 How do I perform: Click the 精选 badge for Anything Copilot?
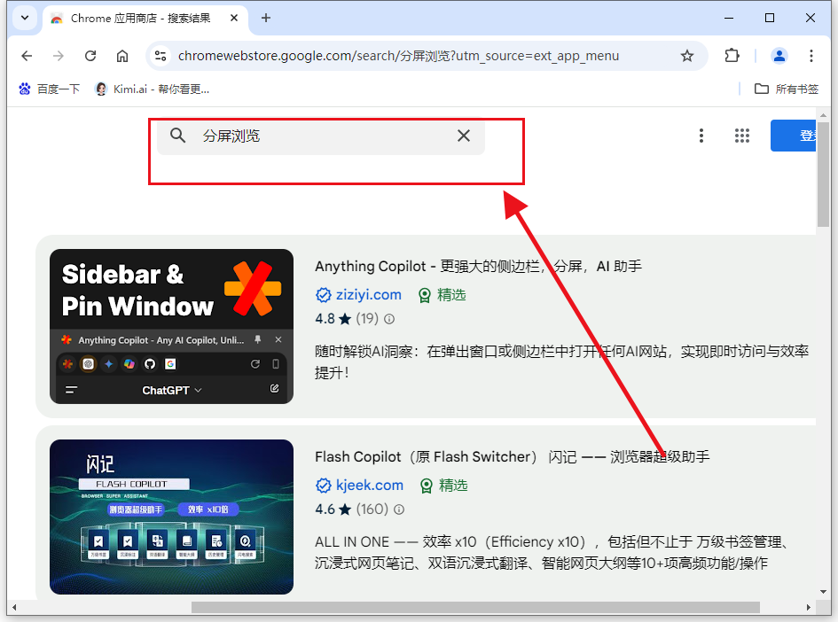[x=442, y=295]
